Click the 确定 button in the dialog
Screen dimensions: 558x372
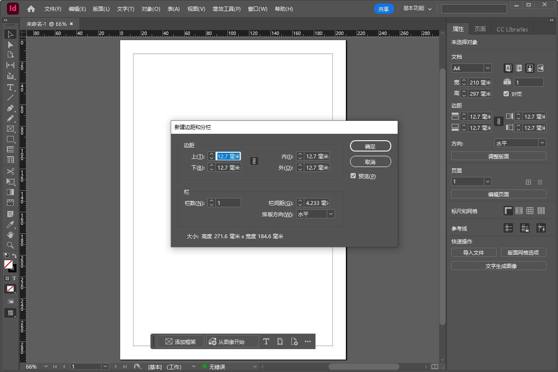click(x=370, y=146)
